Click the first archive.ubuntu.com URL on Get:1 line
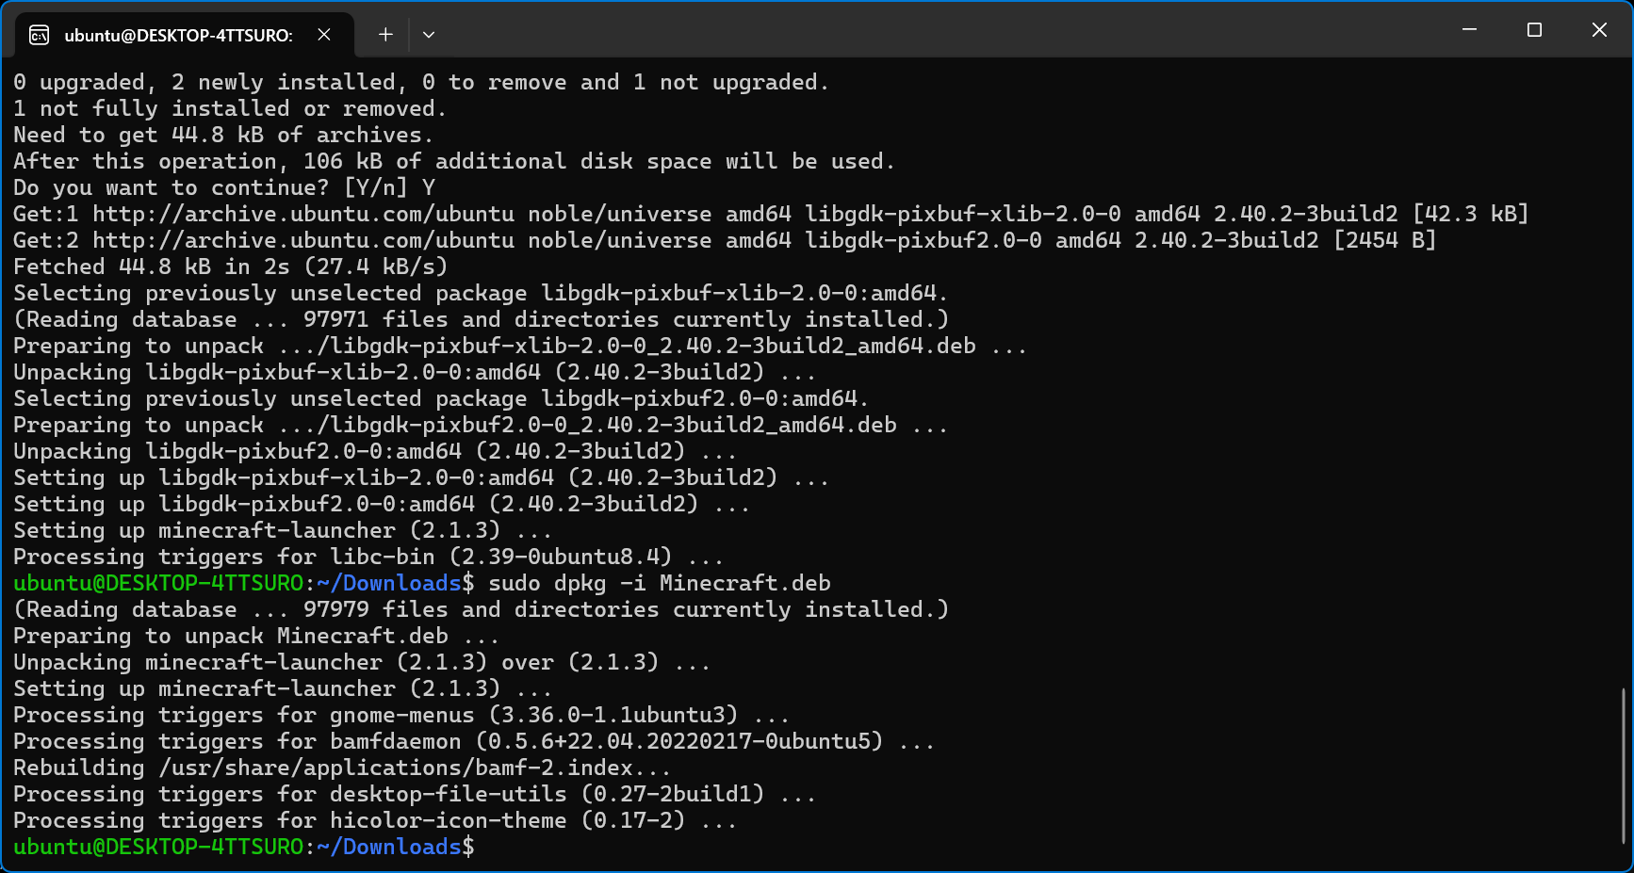 coord(303,214)
